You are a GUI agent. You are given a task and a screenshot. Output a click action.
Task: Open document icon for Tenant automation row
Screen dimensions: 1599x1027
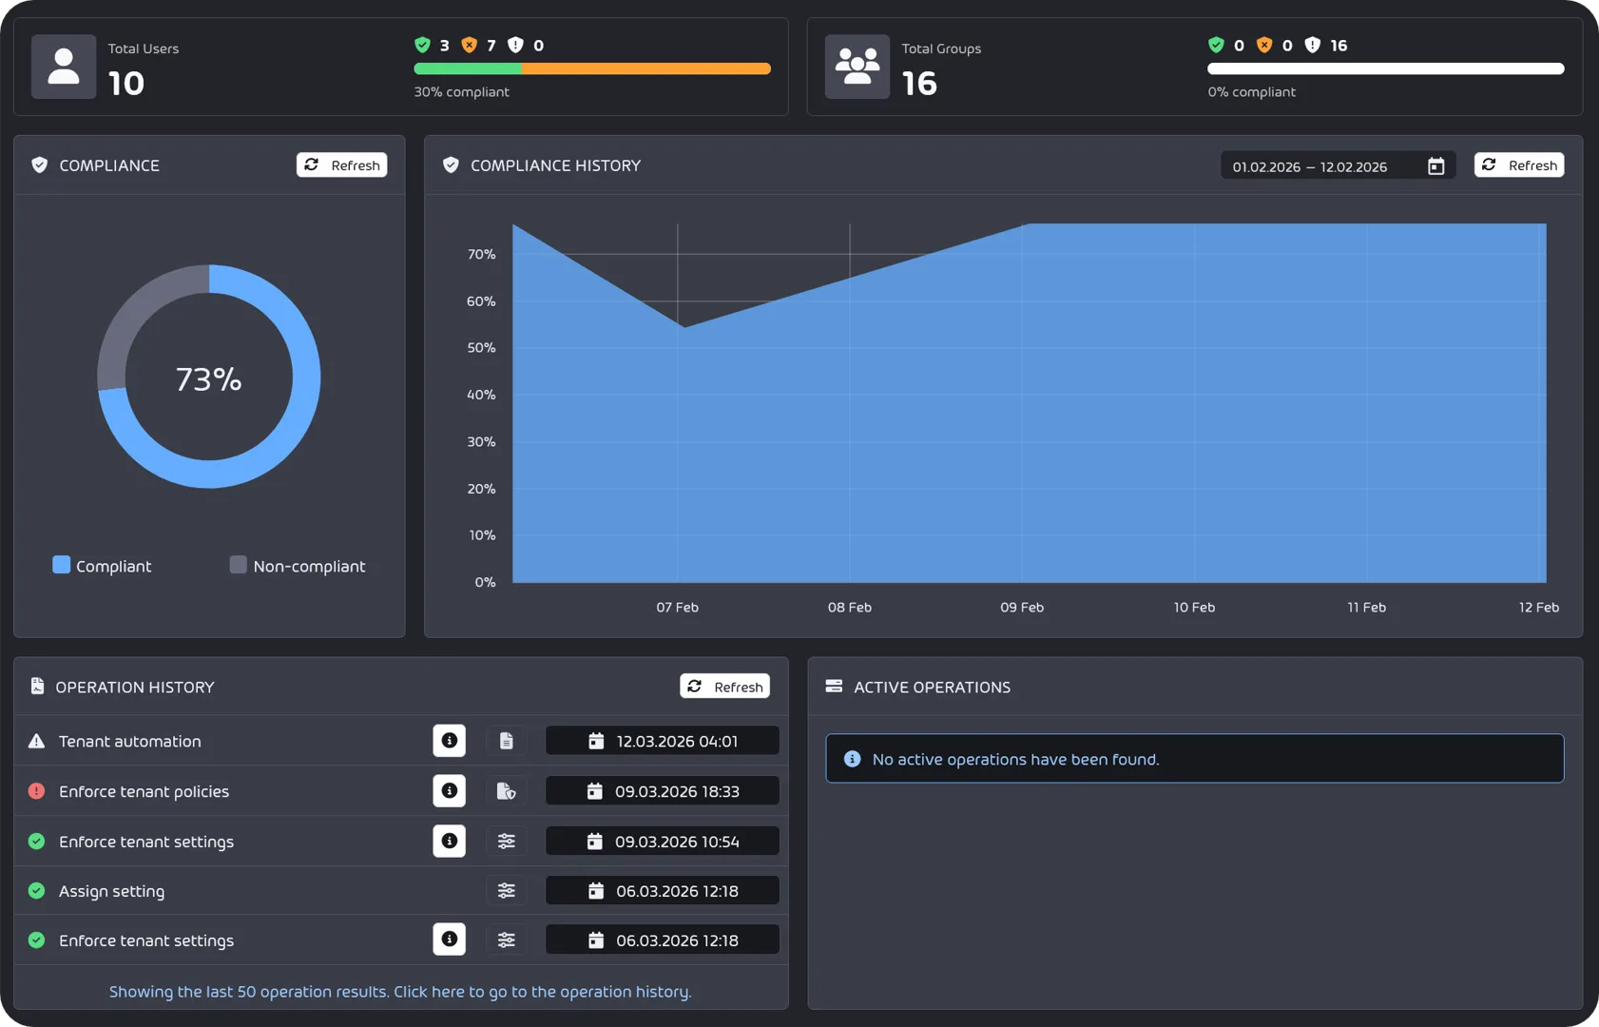(x=506, y=741)
